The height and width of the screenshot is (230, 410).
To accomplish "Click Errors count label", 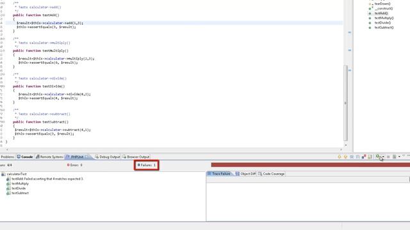I will coord(74,165).
